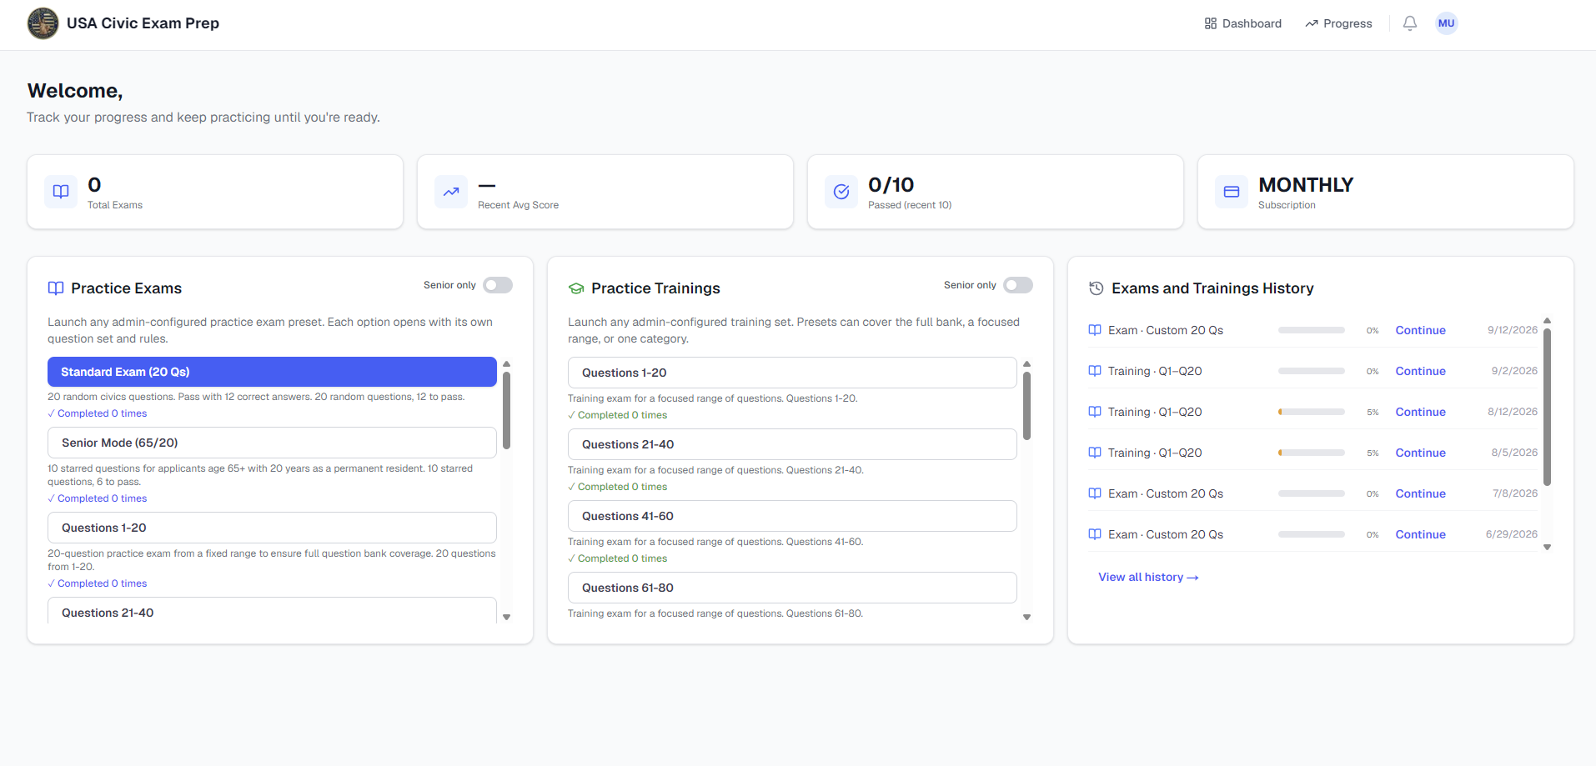1596x766 pixels.
Task: Click book icon for 6/29/2026 exam entry
Action: tap(1095, 534)
